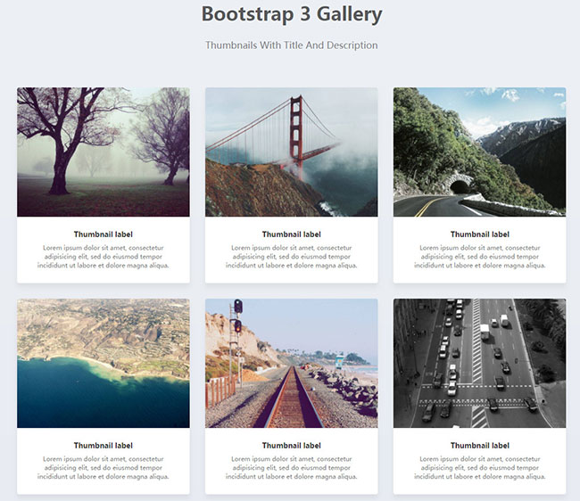Screen dimensions: 580x501
Task: Click description text in railway tracks card
Action: (291, 467)
